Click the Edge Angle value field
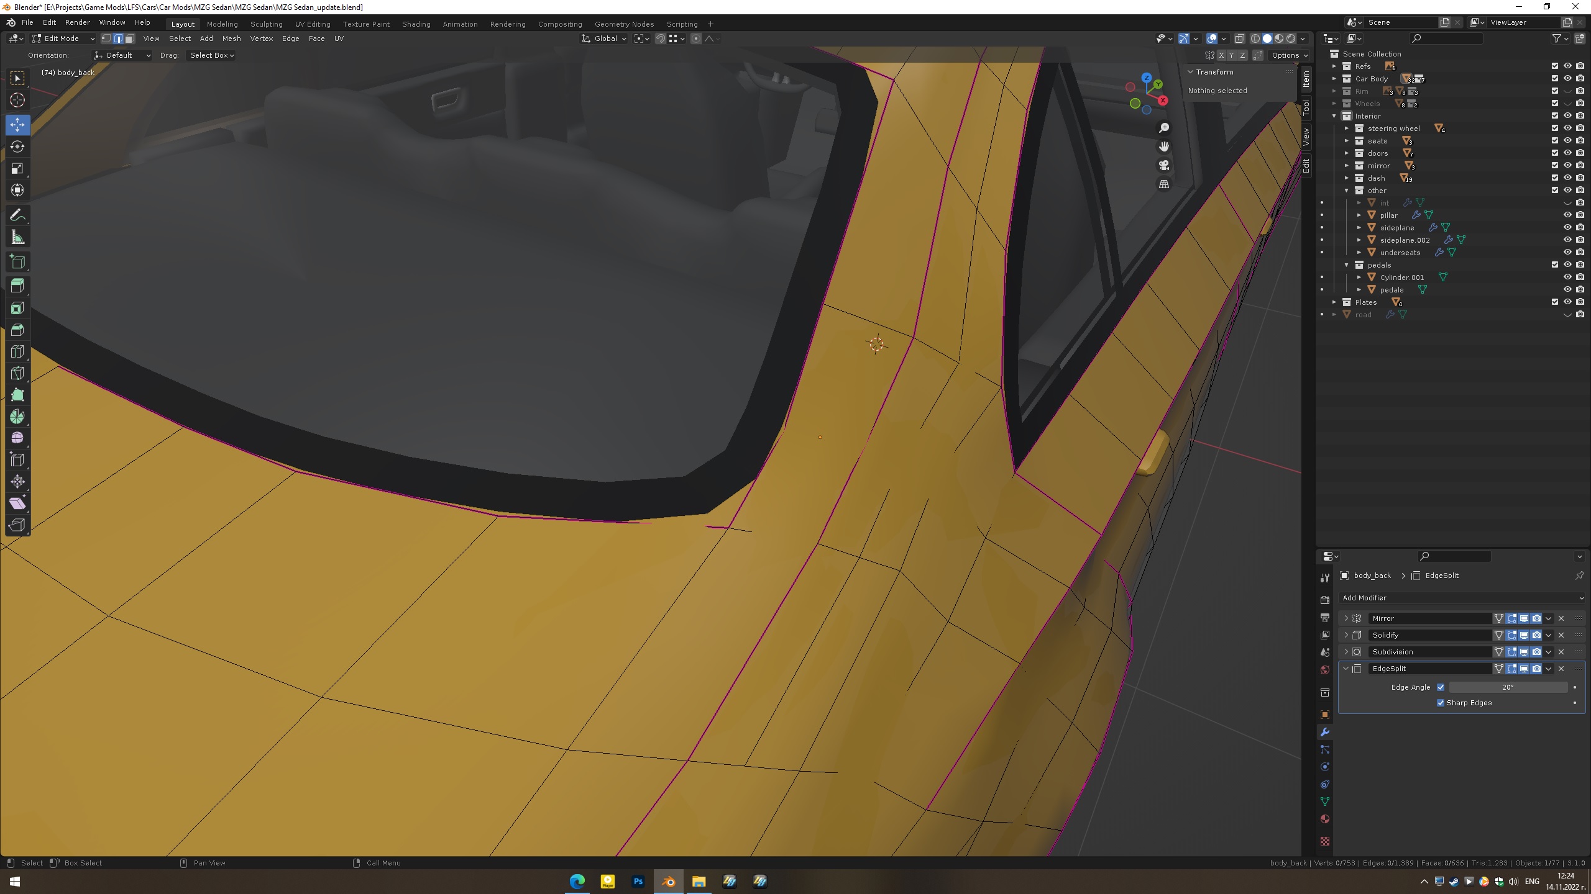This screenshot has height=894, width=1591. click(1508, 687)
